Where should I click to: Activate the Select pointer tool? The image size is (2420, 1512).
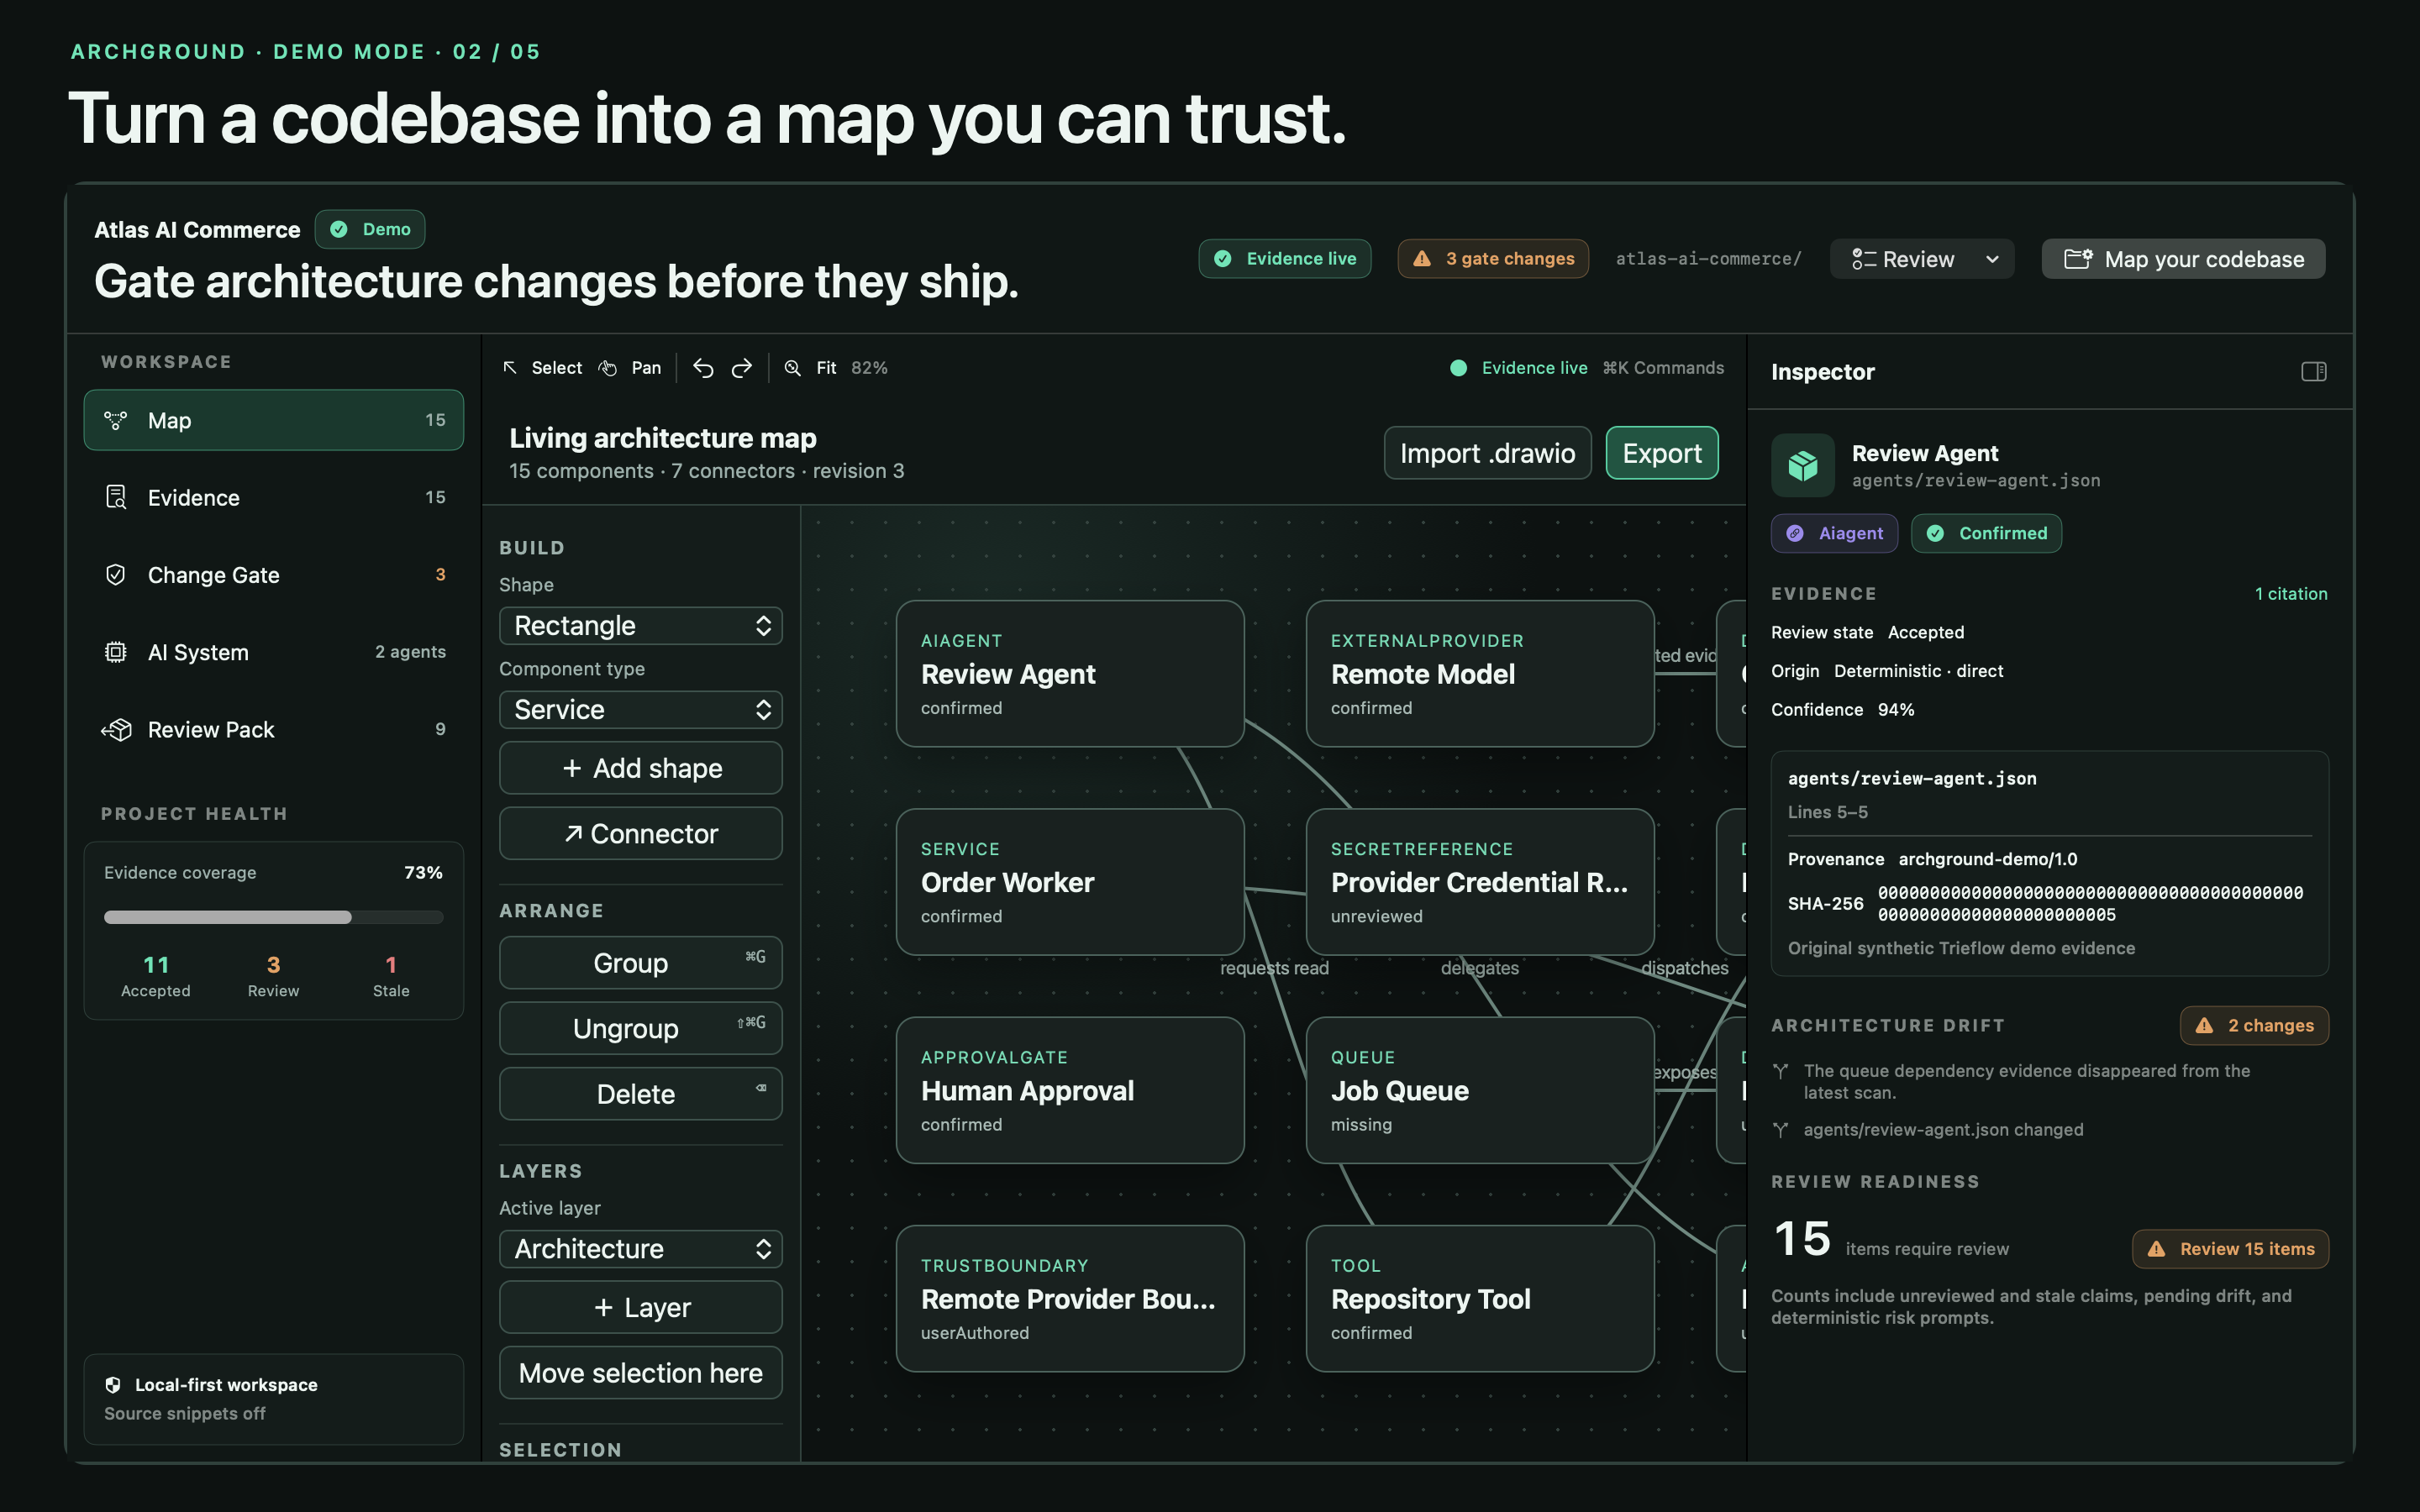point(542,368)
